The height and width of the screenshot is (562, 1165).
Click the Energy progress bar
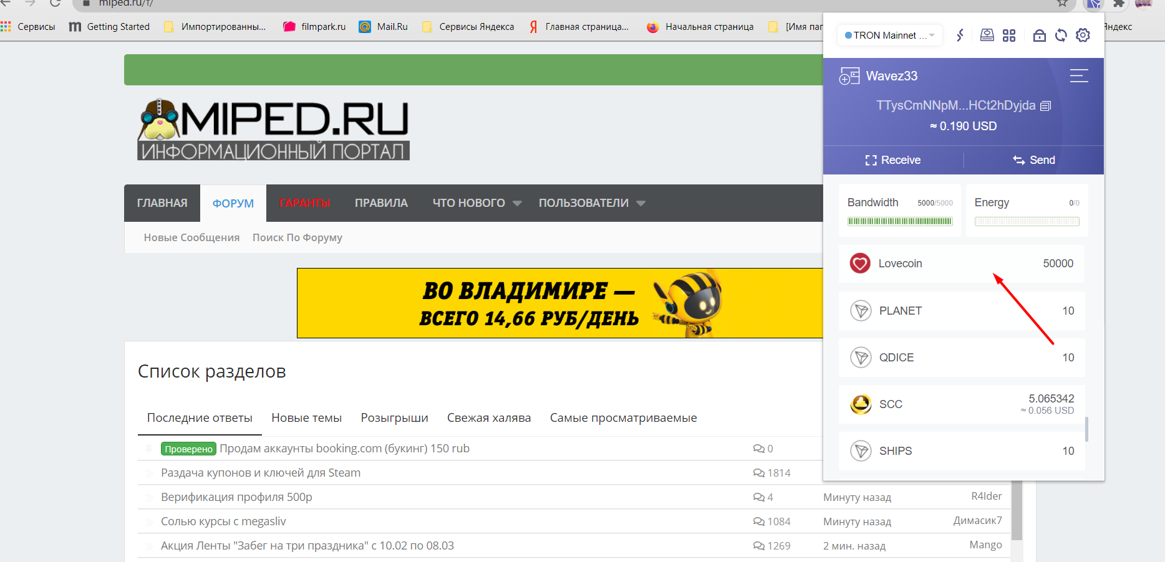(1027, 221)
